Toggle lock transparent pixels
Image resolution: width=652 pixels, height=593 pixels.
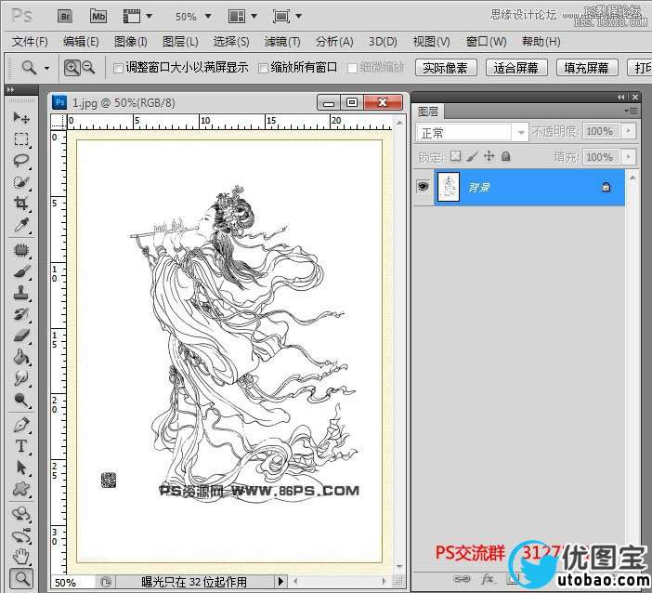click(456, 156)
